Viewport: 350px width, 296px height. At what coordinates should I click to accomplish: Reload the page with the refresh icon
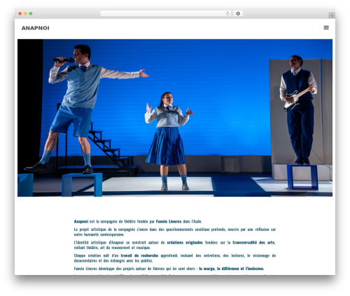click(227, 13)
